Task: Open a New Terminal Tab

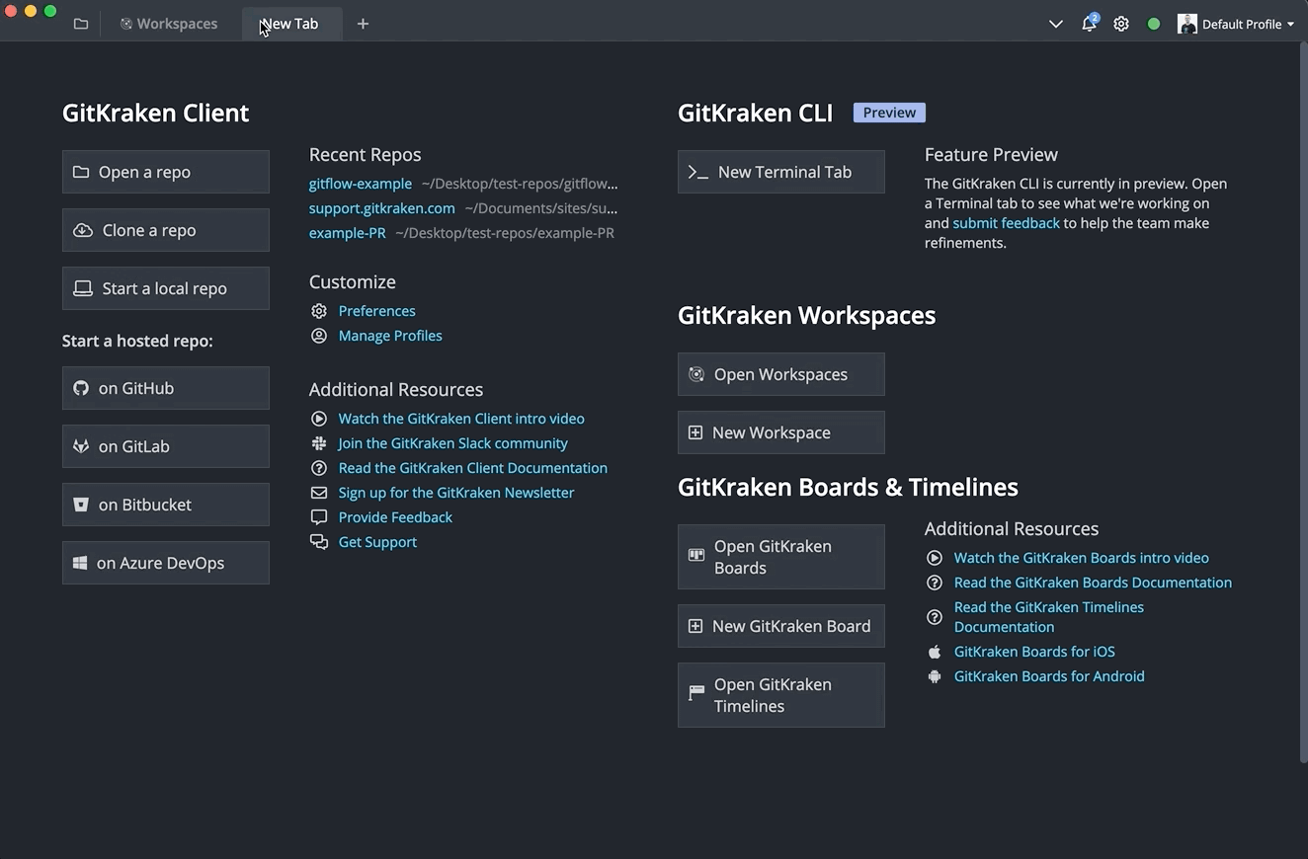Action: tap(781, 172)
